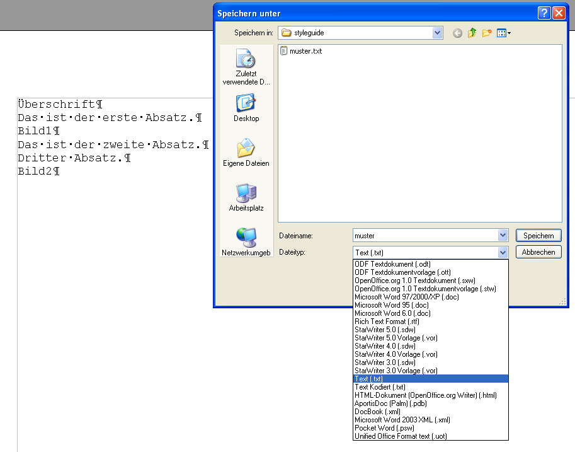575x452 pixels.
Task: Open Arbeitsplatz in places bar
Action: [246, 198]
